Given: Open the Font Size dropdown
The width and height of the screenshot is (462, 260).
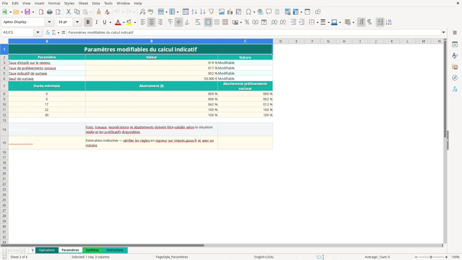Looking at the screenshot, I should click(77, 22).
